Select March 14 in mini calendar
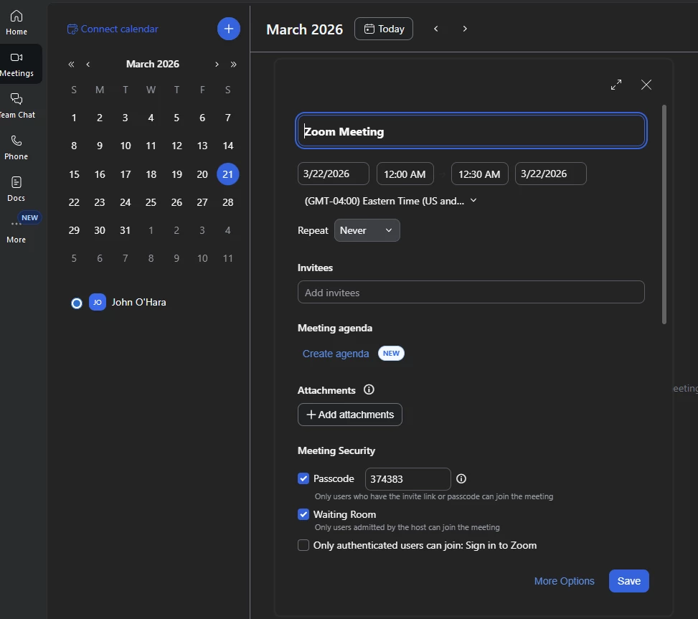This screenshot has height=619, width=698. pyautogui.click(x=228, y=146)
